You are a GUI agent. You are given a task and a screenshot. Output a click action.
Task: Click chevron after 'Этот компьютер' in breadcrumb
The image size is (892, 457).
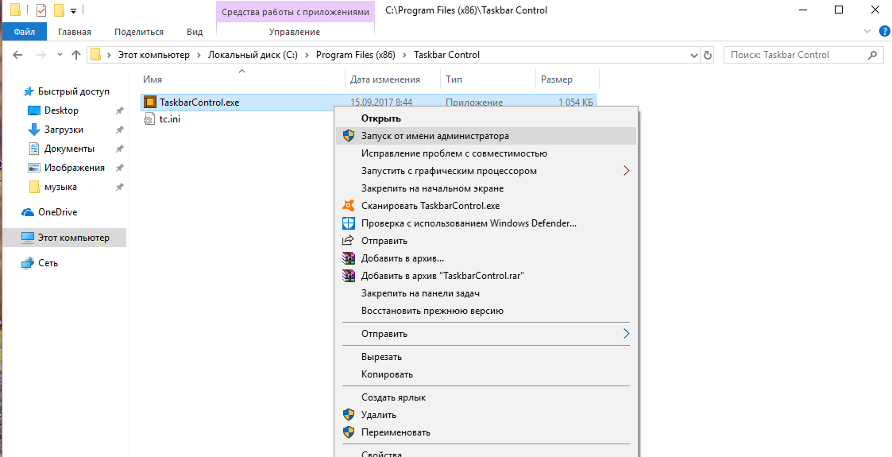pyautogui.click(x=199, y=55)
